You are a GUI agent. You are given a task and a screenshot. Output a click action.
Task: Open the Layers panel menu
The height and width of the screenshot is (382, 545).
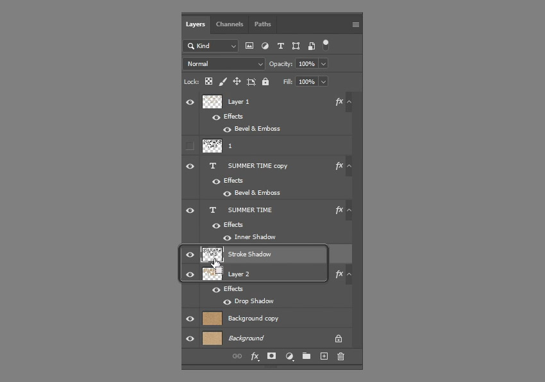pyautogui.click(x=355, y=24)
